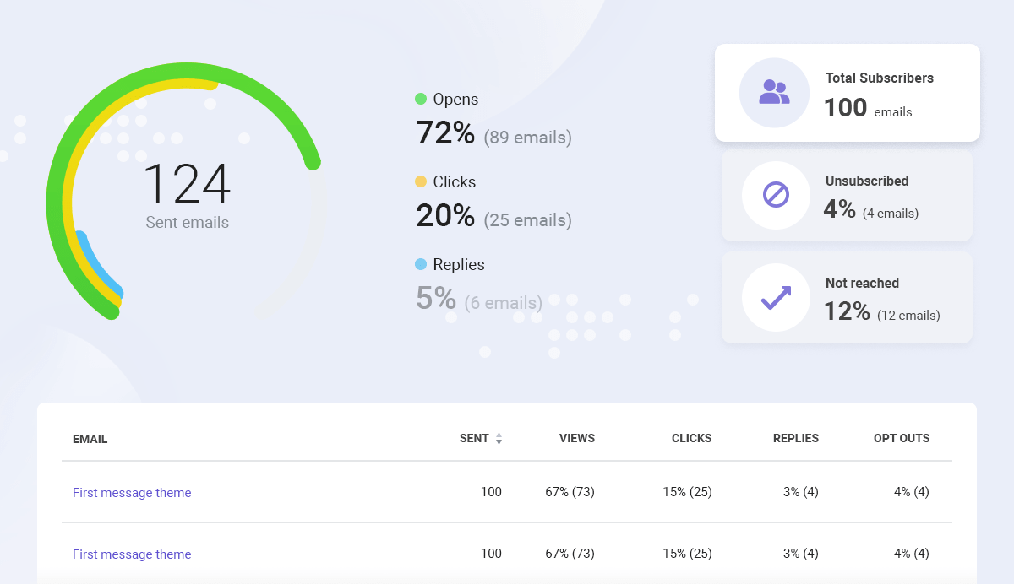
Task: Select the Unsubscribed card
Action: (847, 195)
